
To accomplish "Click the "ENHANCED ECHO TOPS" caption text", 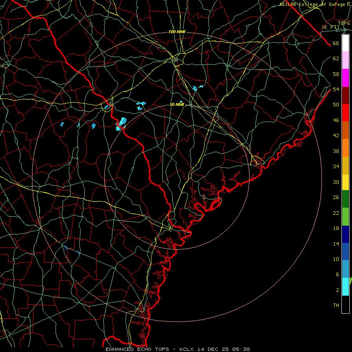I will (137, 349).
